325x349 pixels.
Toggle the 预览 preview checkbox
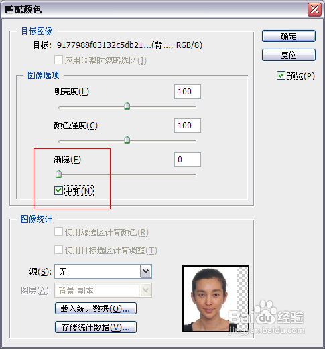281,76
